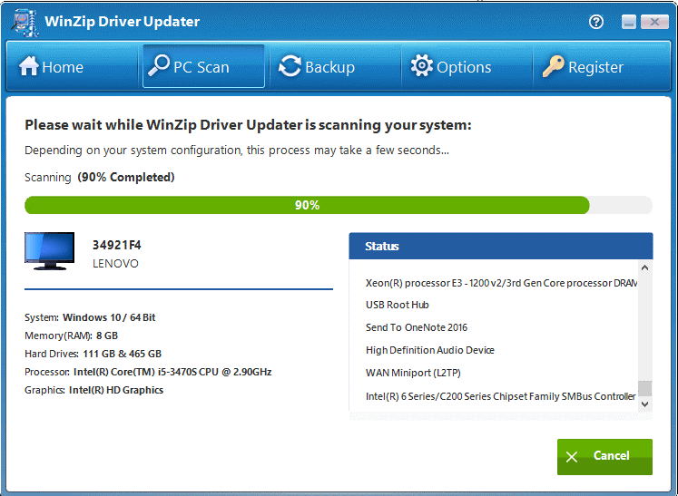Open the Register tab
The height and width of the screenshot is (496, 678).
[602, 66]
